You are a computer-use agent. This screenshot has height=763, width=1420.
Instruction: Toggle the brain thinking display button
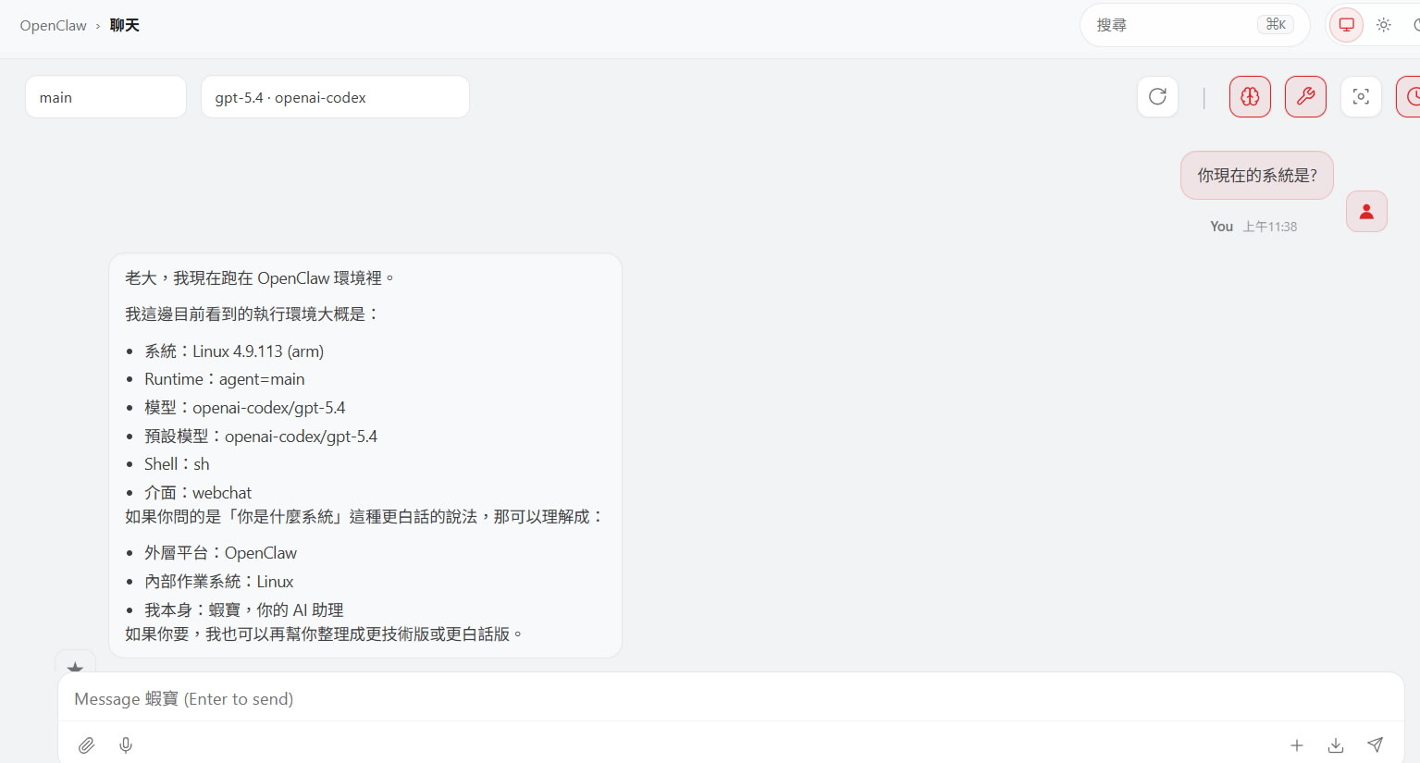pyautogui.click(x=1250, y=96)
